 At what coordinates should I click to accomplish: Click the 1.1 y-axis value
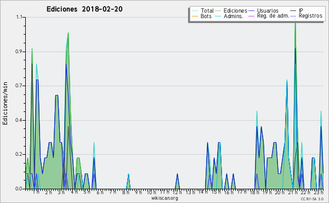tap(19, 17)
